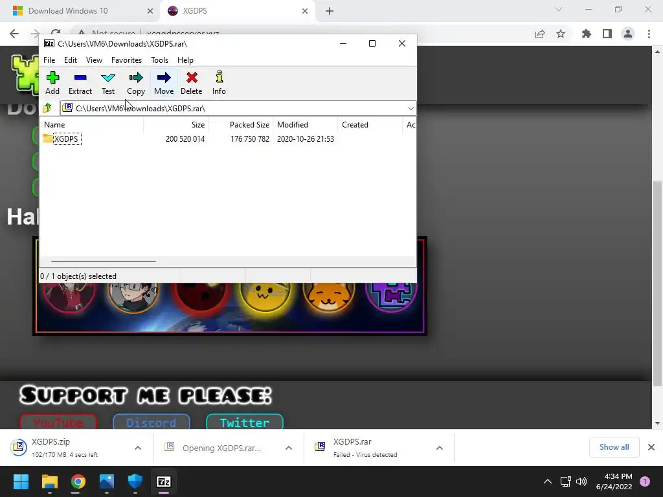Open Chrome profile avatar
This screenshot has width=663, height=497.
click(x=628, y=34)
